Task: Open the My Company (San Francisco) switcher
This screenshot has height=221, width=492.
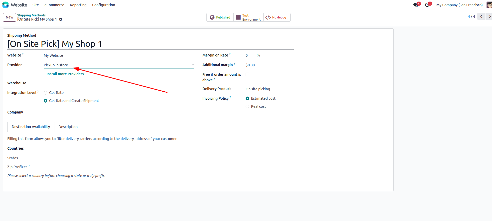Action: 459,5
